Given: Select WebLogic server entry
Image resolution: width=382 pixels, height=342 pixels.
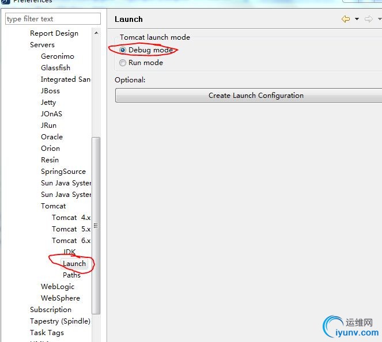Looking at the screenshot, I should 58,287.
